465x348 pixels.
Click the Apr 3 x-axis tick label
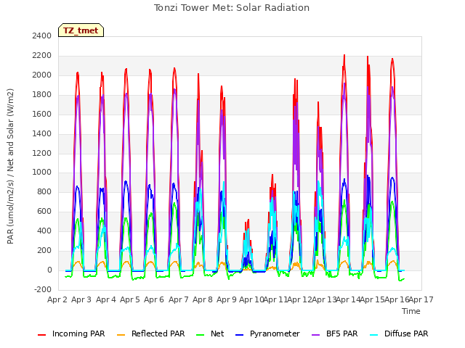pyautogui.click(x=81, y=299)
